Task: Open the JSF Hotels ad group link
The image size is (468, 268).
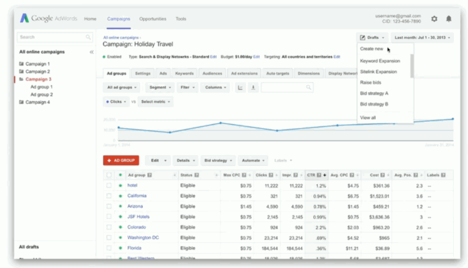Action: click(138, 216)
